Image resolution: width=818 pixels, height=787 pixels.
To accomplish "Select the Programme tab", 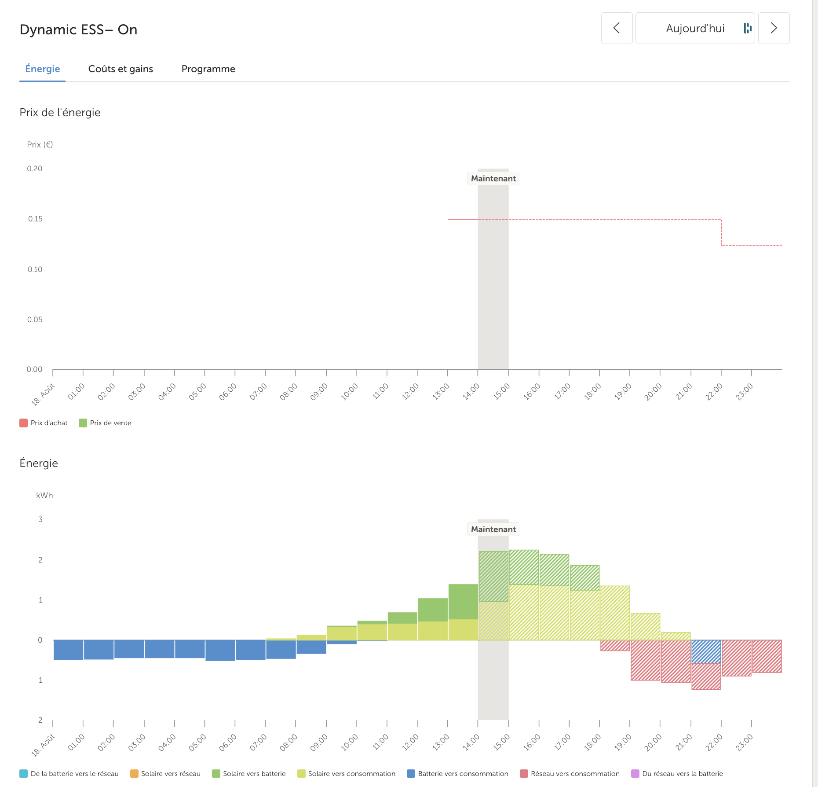I will coord(208,69).
